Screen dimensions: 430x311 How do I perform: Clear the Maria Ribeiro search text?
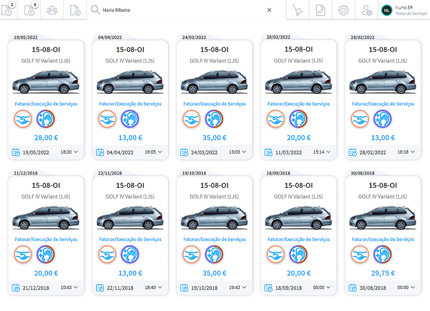pos(269,10)
